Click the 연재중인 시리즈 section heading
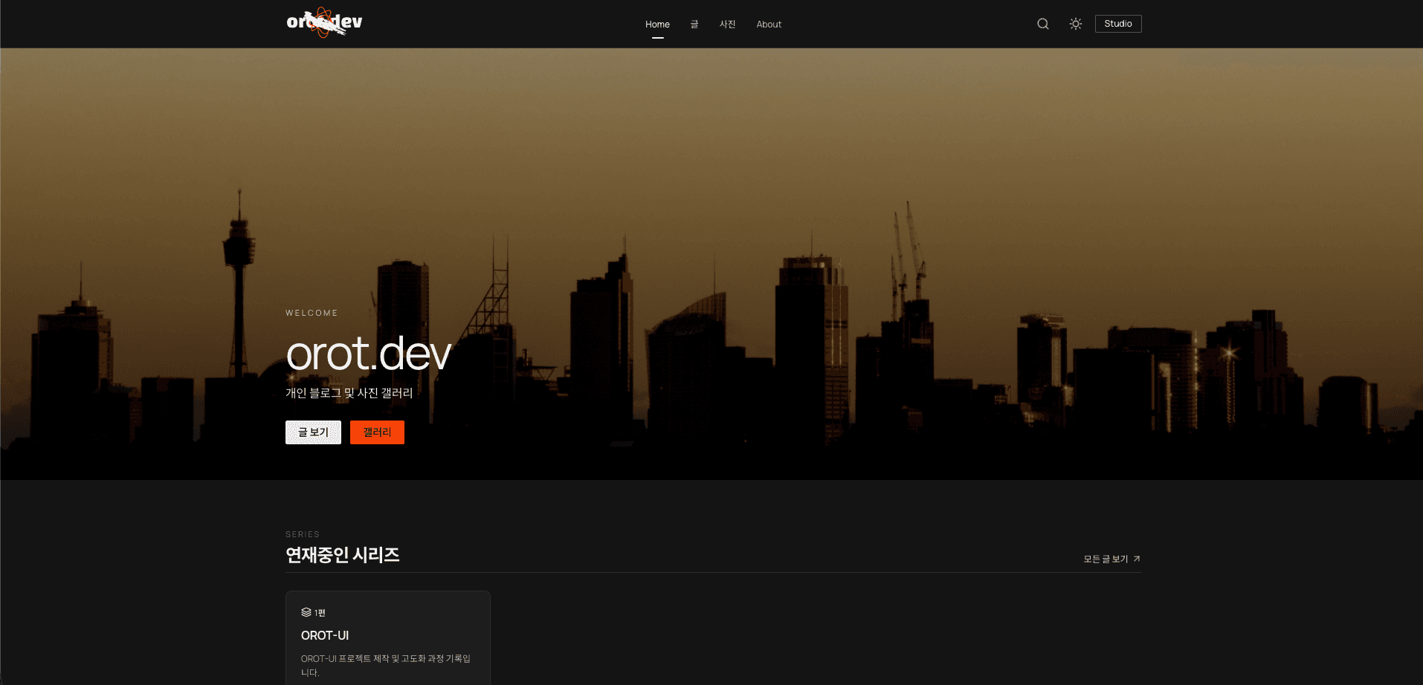 pyautogui.click(x=343, y=555)
